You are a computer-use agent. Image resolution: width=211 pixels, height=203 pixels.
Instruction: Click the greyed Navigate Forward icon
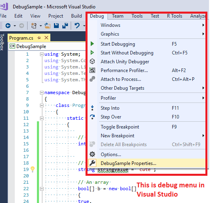click(22, 26)
